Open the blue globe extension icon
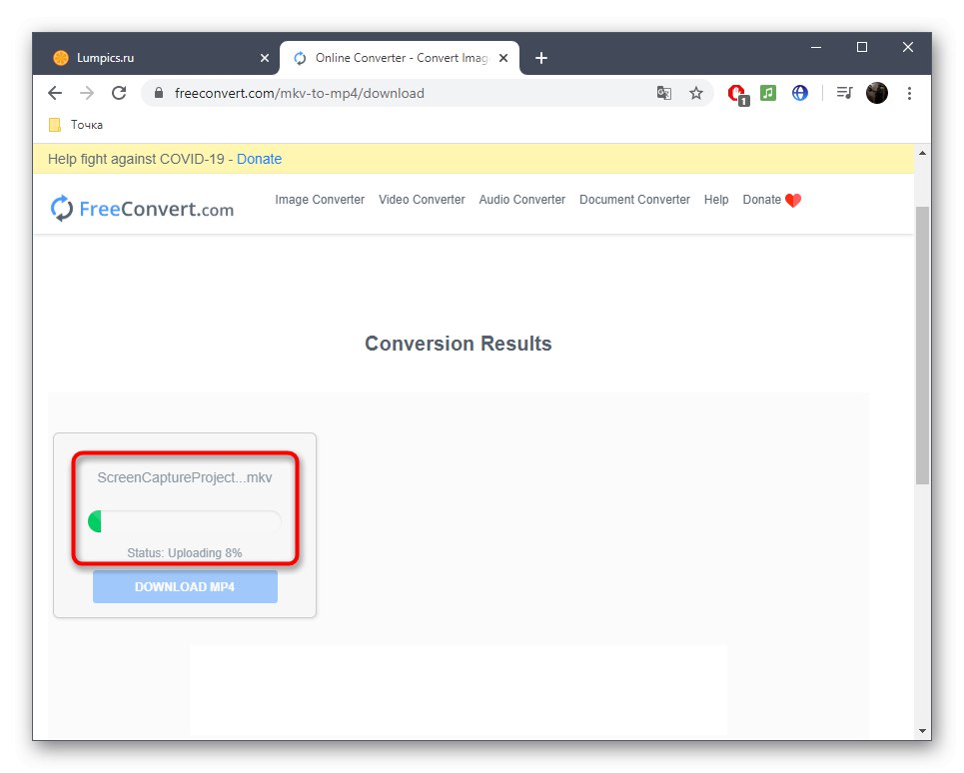Viewport: 964px width, 773px height. point(799,92)
